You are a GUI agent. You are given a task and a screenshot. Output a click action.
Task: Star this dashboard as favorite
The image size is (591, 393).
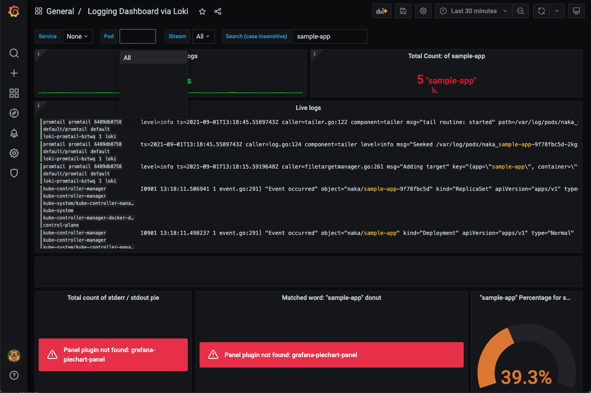(202, 11)
